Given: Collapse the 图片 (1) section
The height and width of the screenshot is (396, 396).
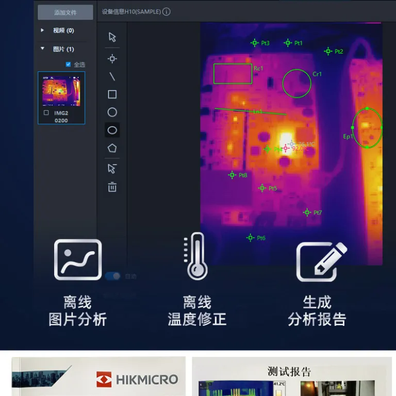Looking at the screenshot, I should pos(42,48).
